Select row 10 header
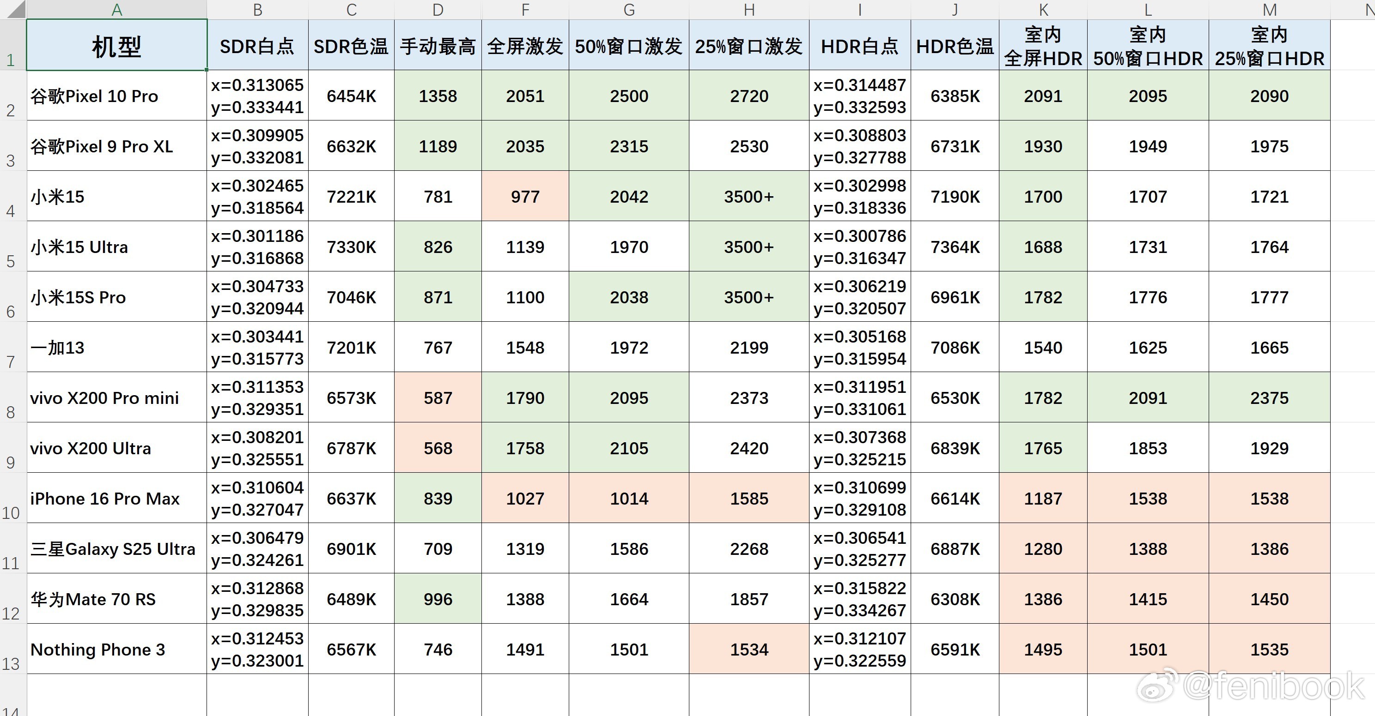The width and height of the screenshot is (1375, 716). point(13,498)
